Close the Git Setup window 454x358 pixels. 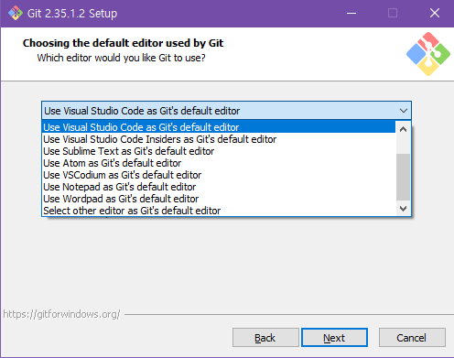pos(435,13)
